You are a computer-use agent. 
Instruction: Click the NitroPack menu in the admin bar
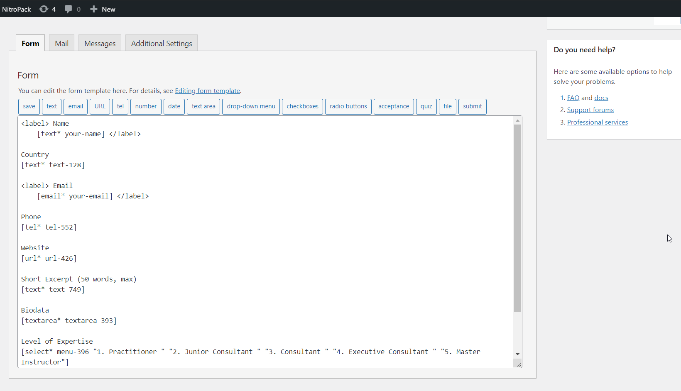pos(16,9)
